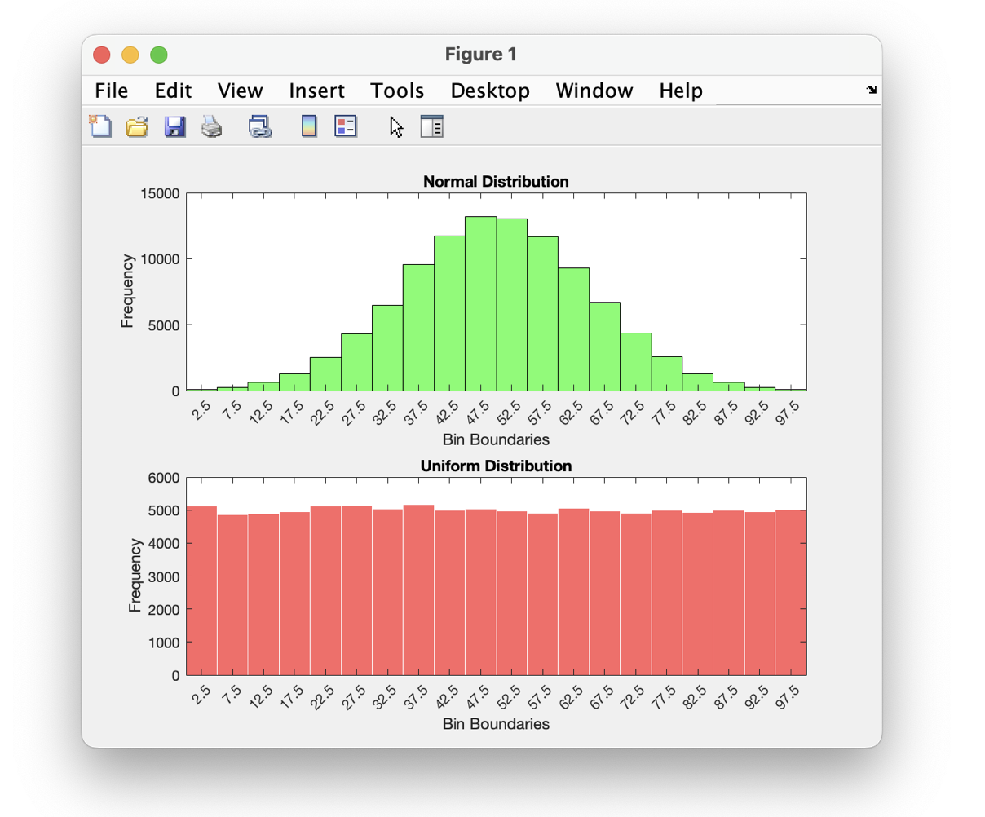
Task: Insert a colorbar
Action: click(308, 126)
